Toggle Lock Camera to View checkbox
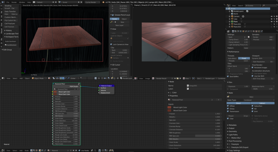This screenshot has width=278, height=152. (111, 44)
